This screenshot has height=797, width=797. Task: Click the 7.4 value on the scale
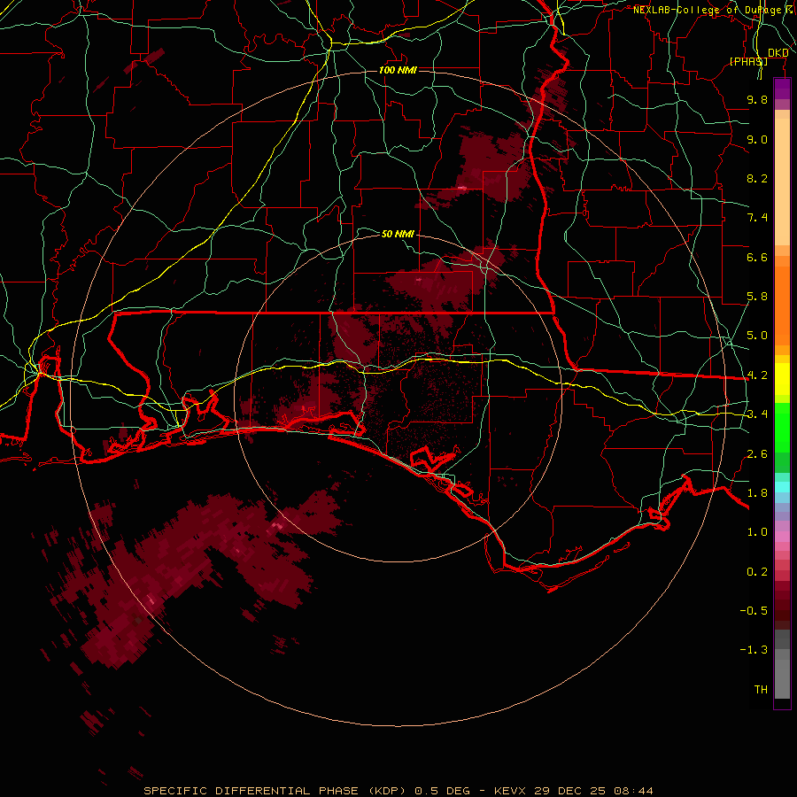(x=757, y=218)
